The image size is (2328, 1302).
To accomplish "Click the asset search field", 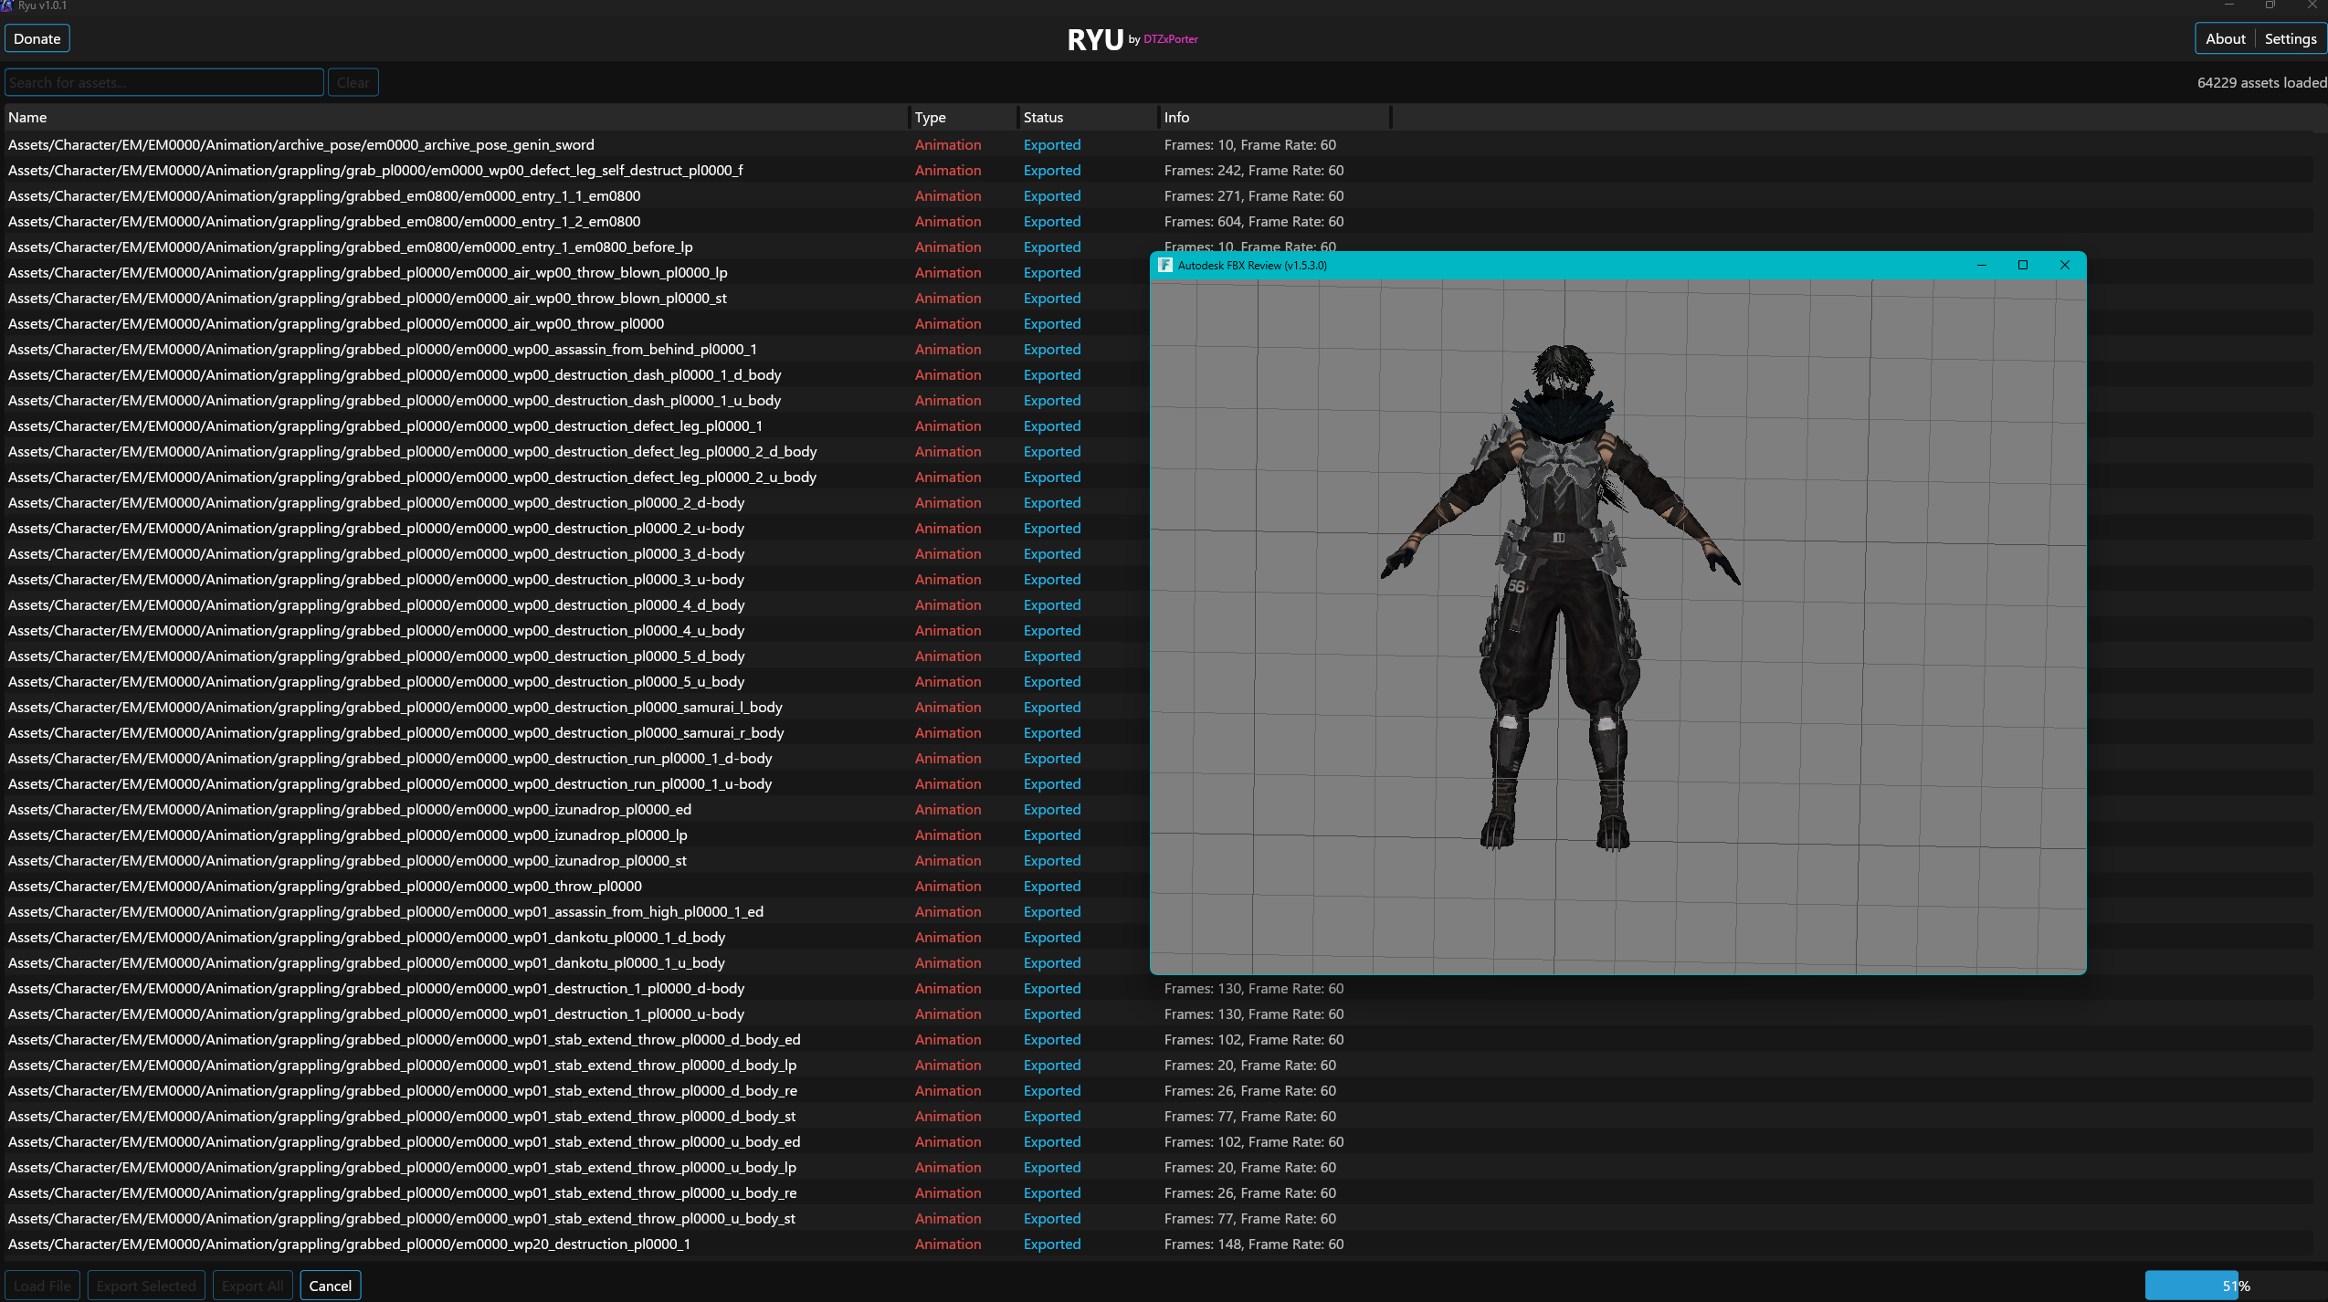I will point(164,82).
